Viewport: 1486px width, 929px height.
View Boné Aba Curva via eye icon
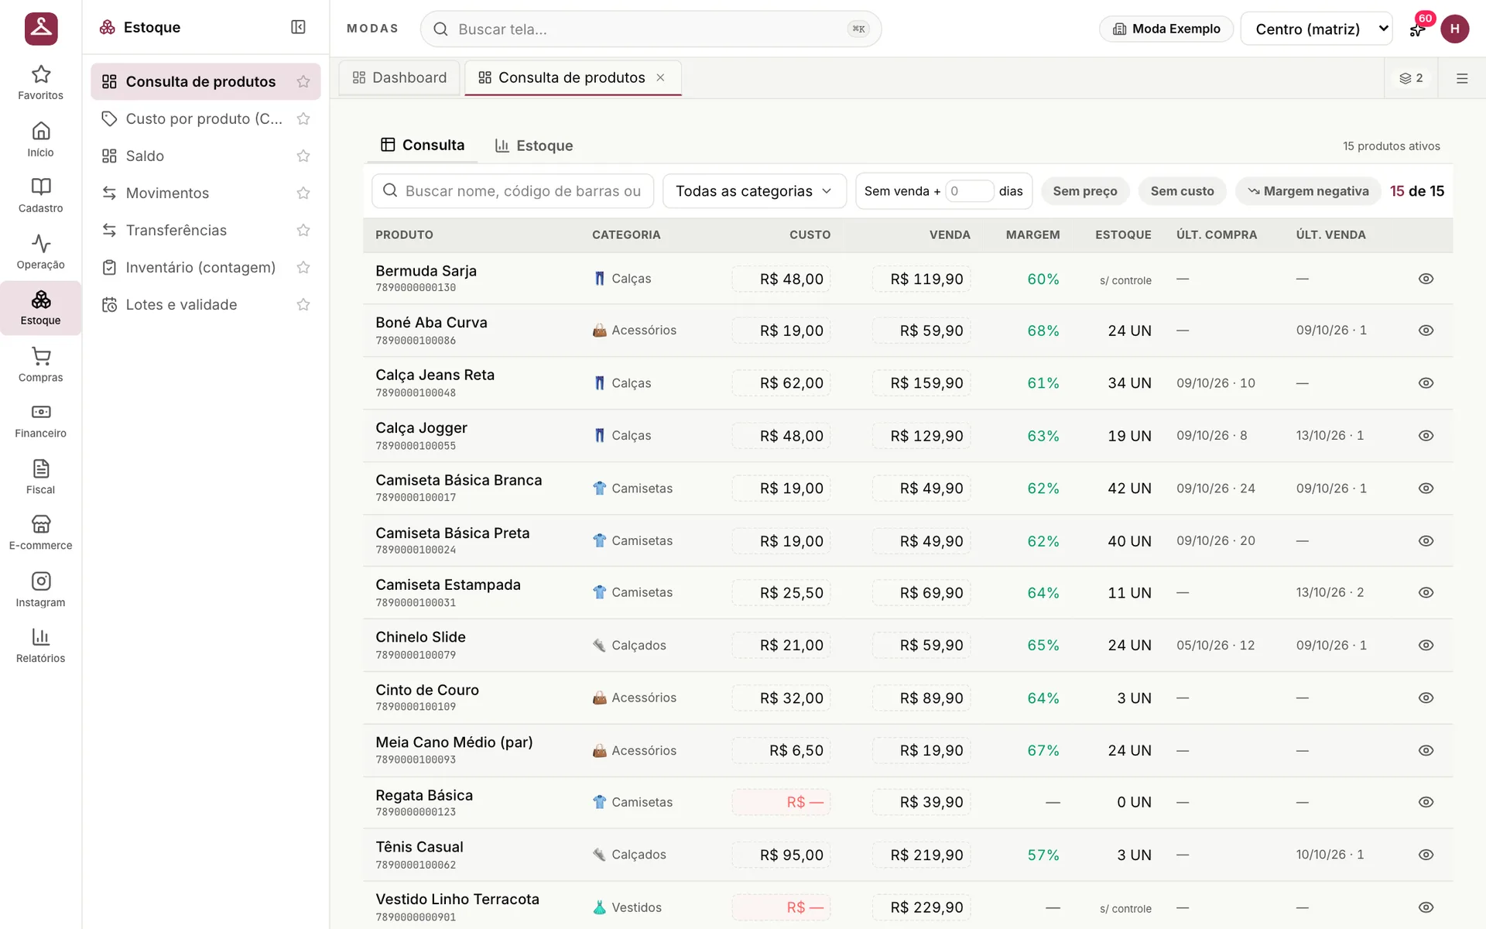[x=1426, y=331]
